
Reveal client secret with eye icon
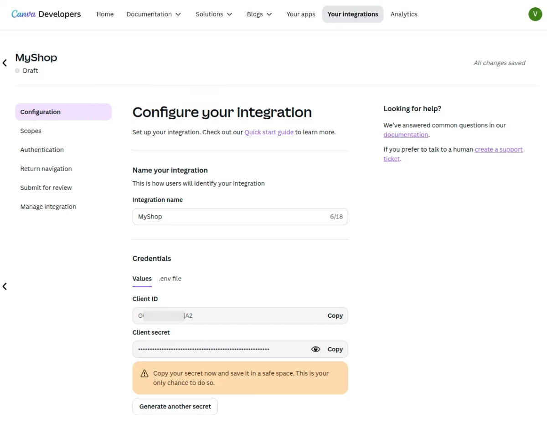point(315,349)
